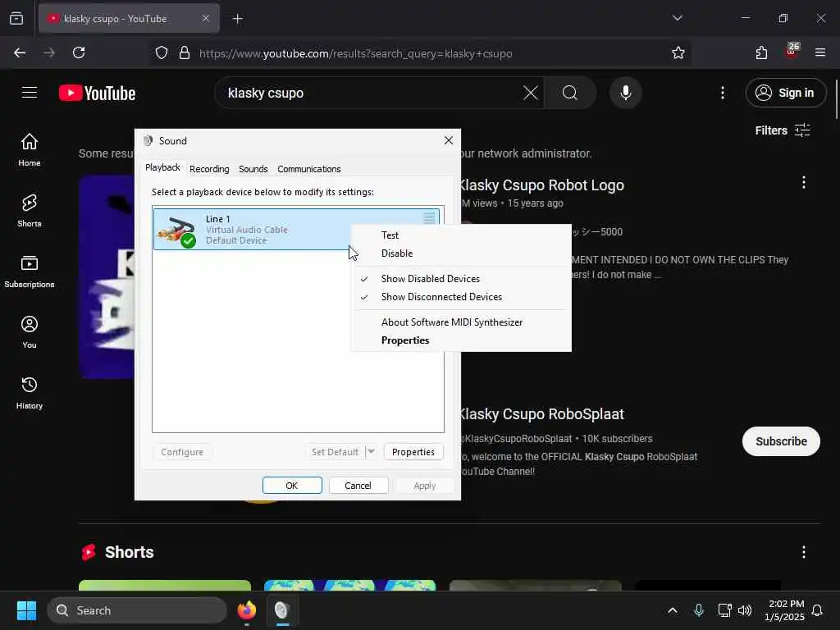Open the list all tabs dropdown
Image resolution: width=840 pixels, height=630 pixels.
coord(677,18)
